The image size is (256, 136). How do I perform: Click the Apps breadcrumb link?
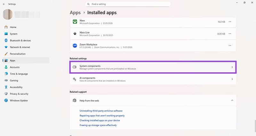coord(75,12)
